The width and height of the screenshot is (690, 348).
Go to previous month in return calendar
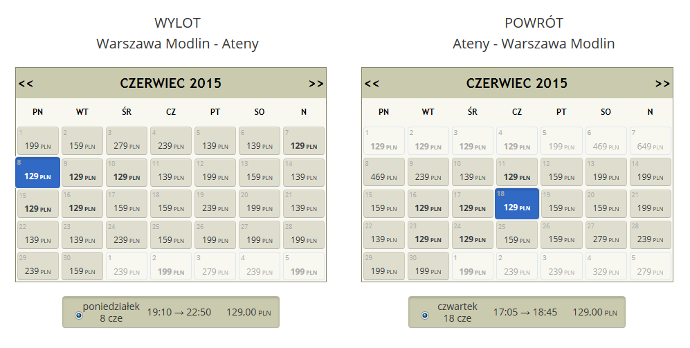pos(372,84)
